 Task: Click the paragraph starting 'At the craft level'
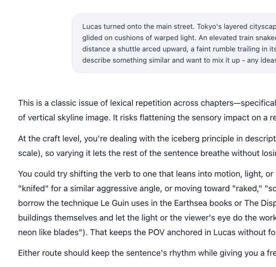[x=147, y=146]
